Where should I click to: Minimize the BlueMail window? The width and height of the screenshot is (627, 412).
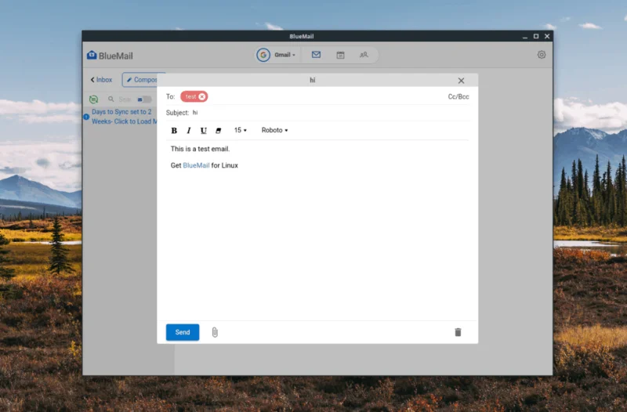click(524, 36)
